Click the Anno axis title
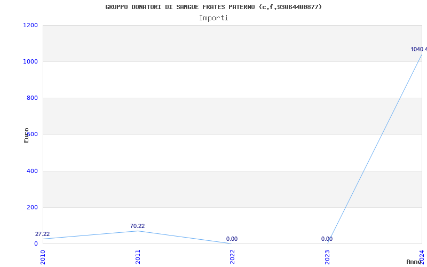The image size is (427, 267). click(414, 262)
